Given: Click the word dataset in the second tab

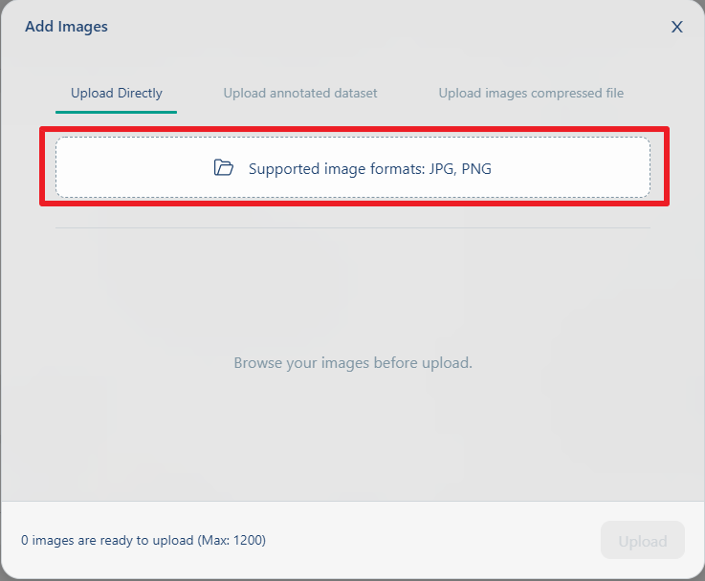Looking at the screenshot, I should point(355,93).
